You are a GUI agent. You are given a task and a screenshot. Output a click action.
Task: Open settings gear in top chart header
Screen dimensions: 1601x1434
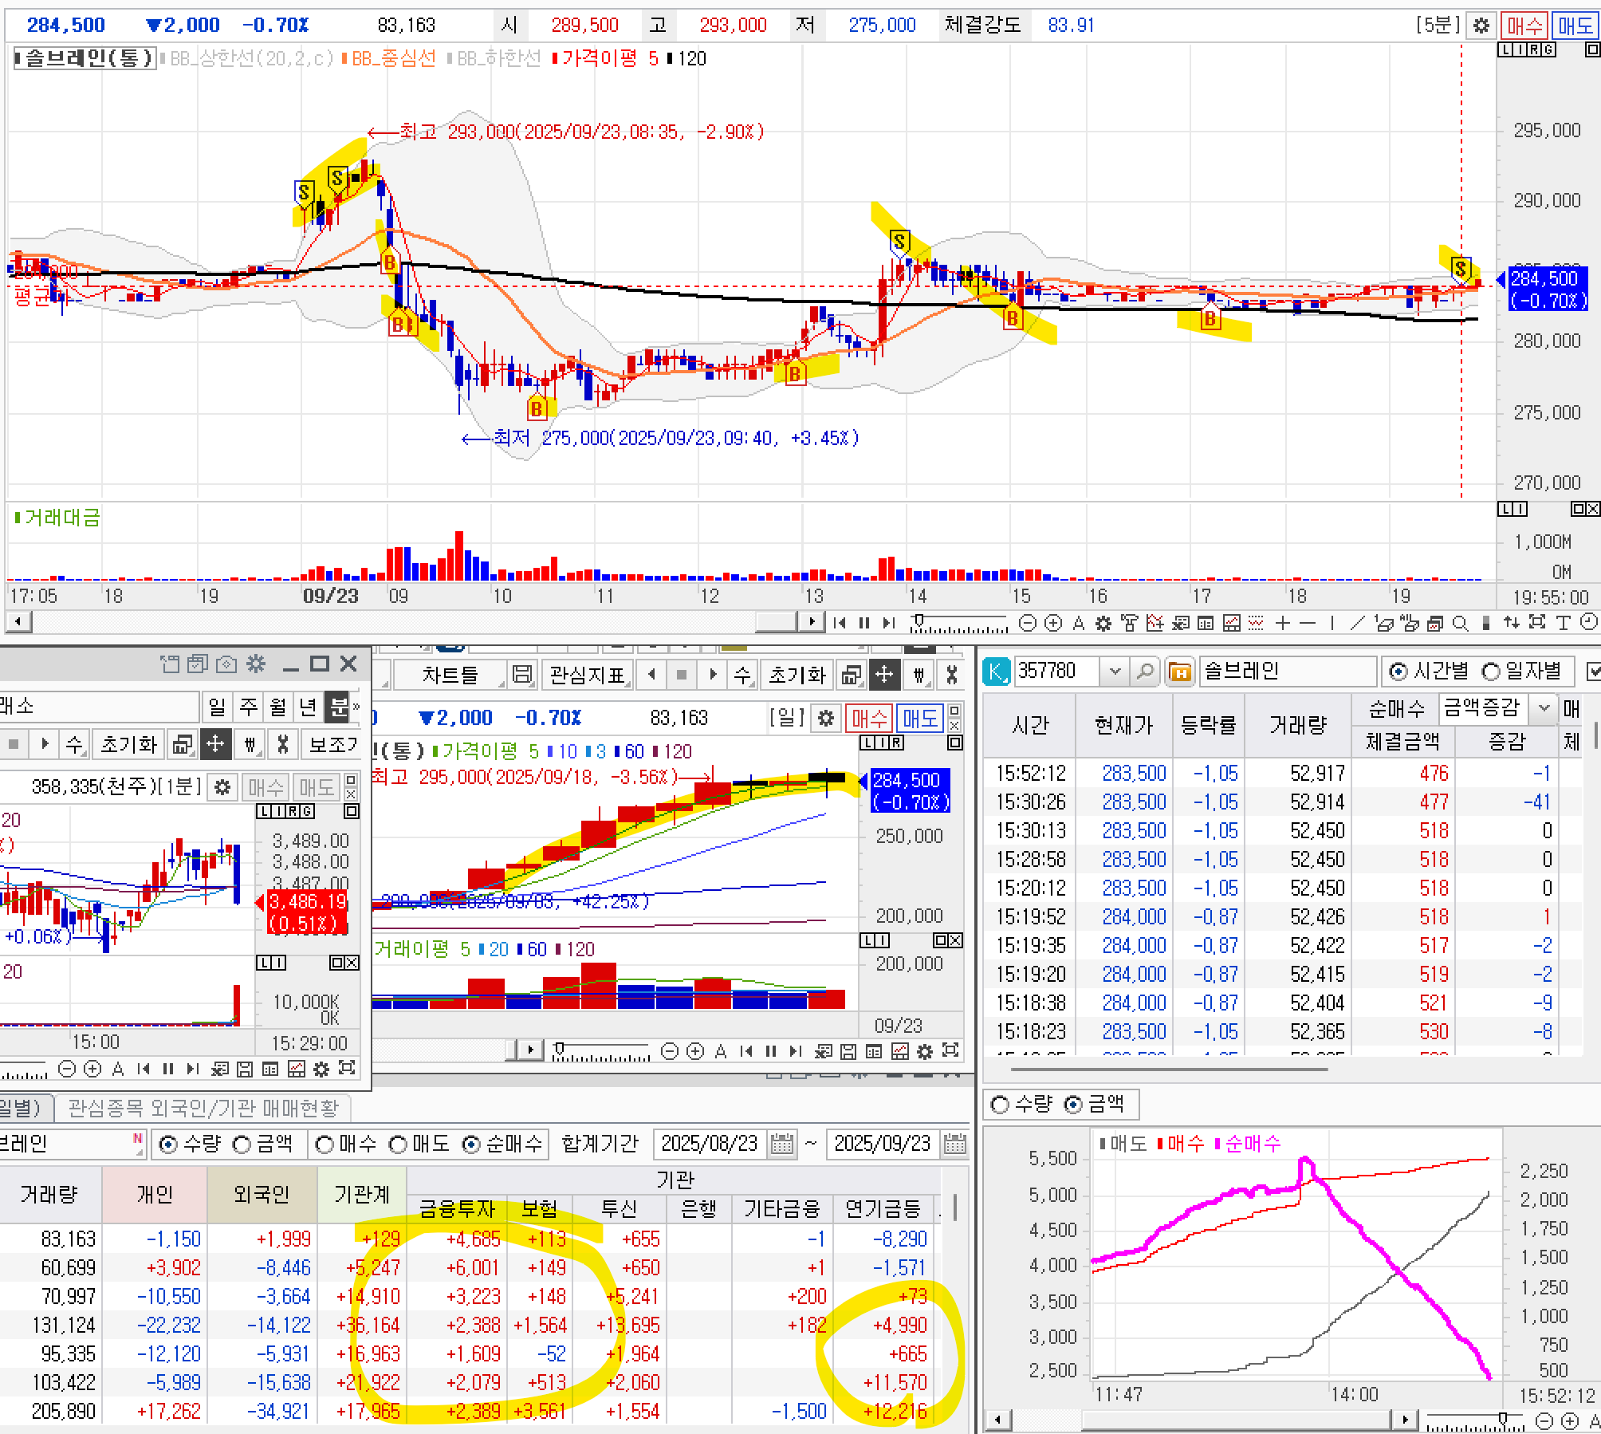pos(1481,26)
